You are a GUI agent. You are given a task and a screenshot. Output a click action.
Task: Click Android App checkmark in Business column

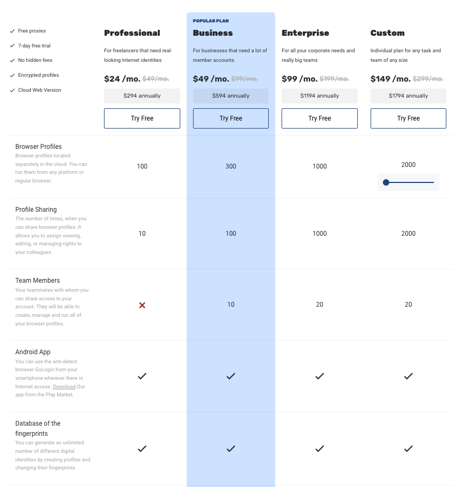pos(231,376)
